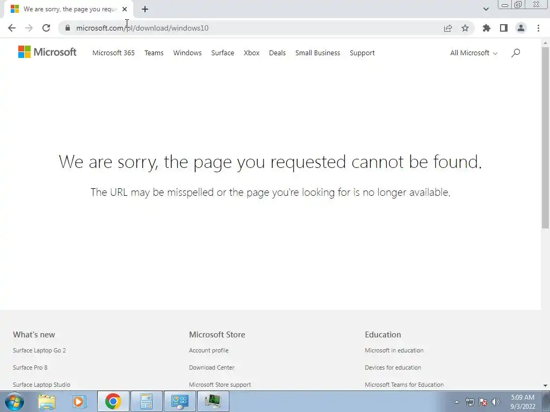
Task: Go back to the previous page
Action: tap(12, 28)
